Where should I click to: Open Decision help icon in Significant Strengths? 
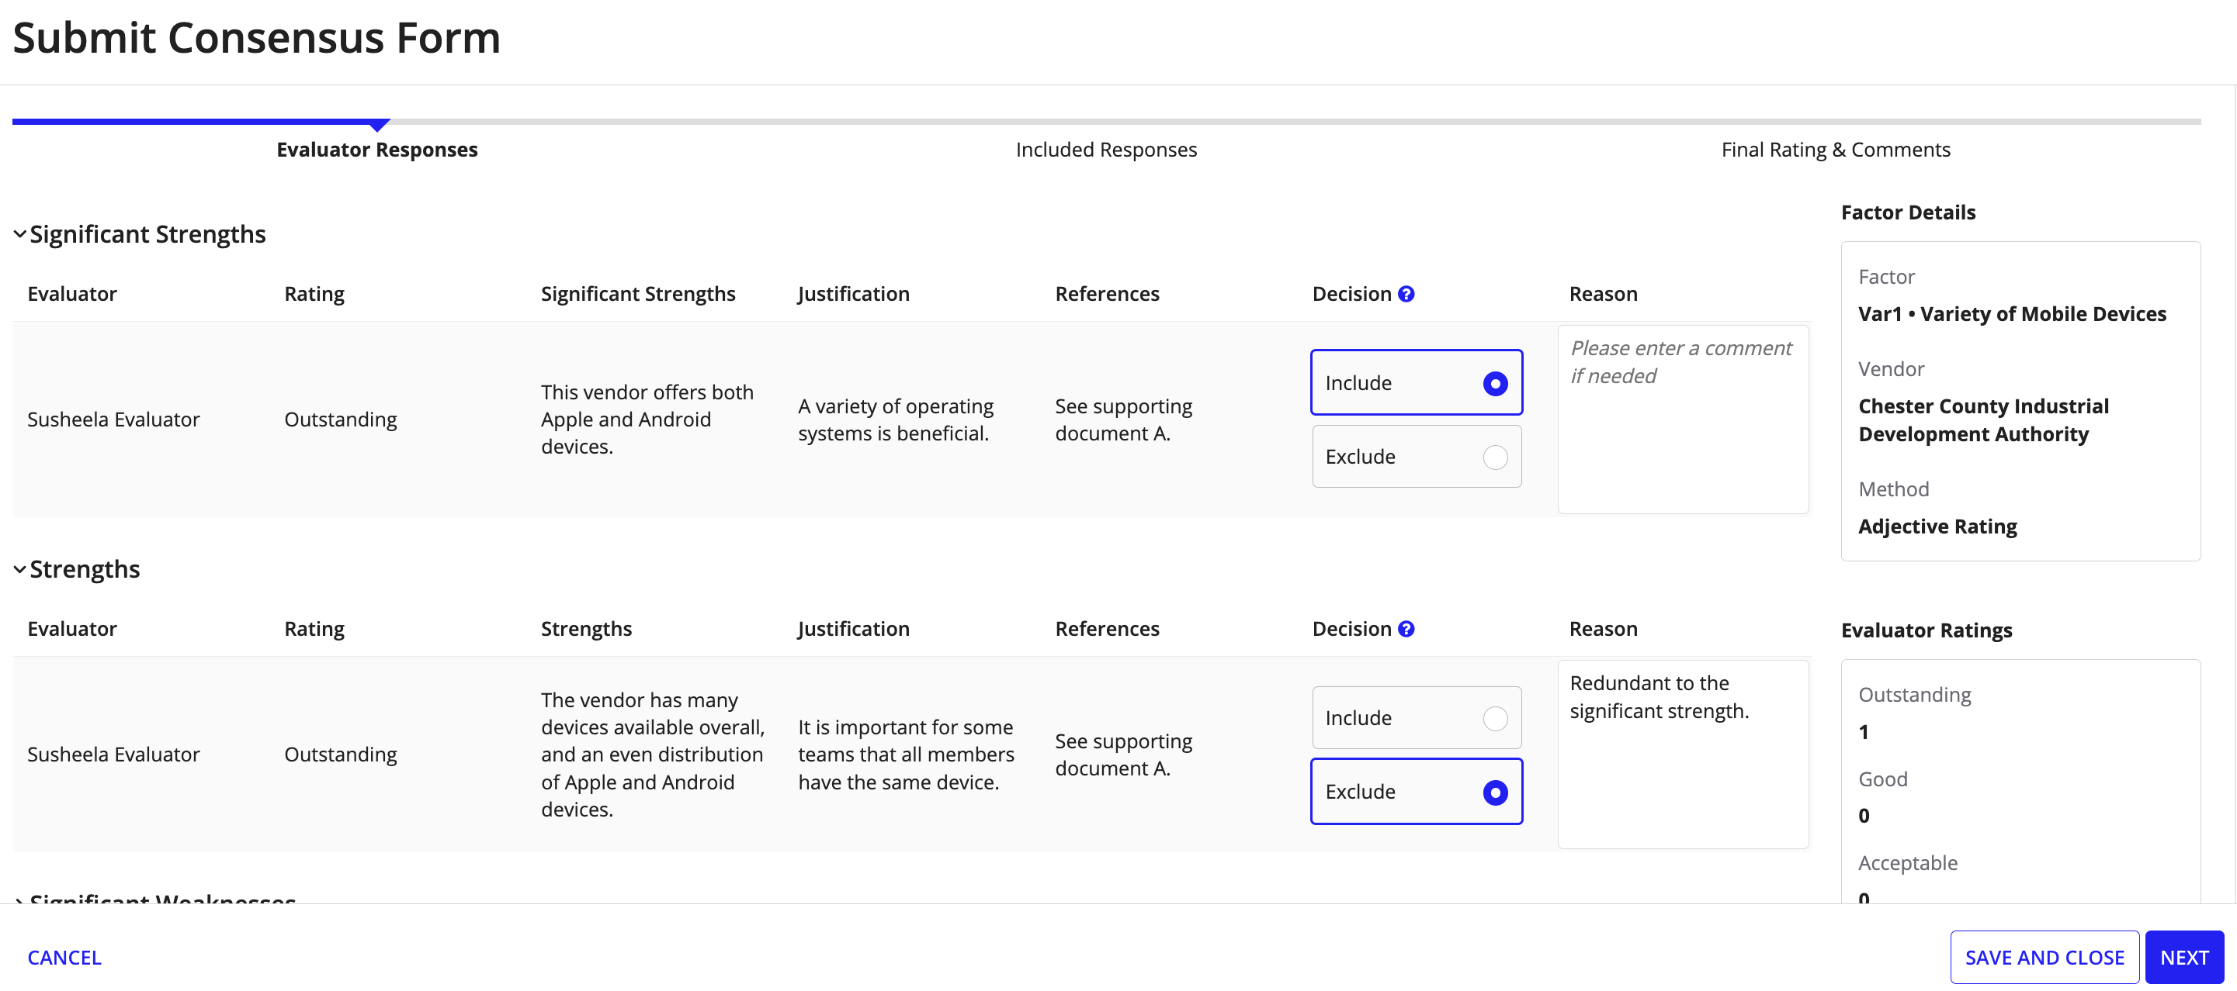coord(1406,294)
